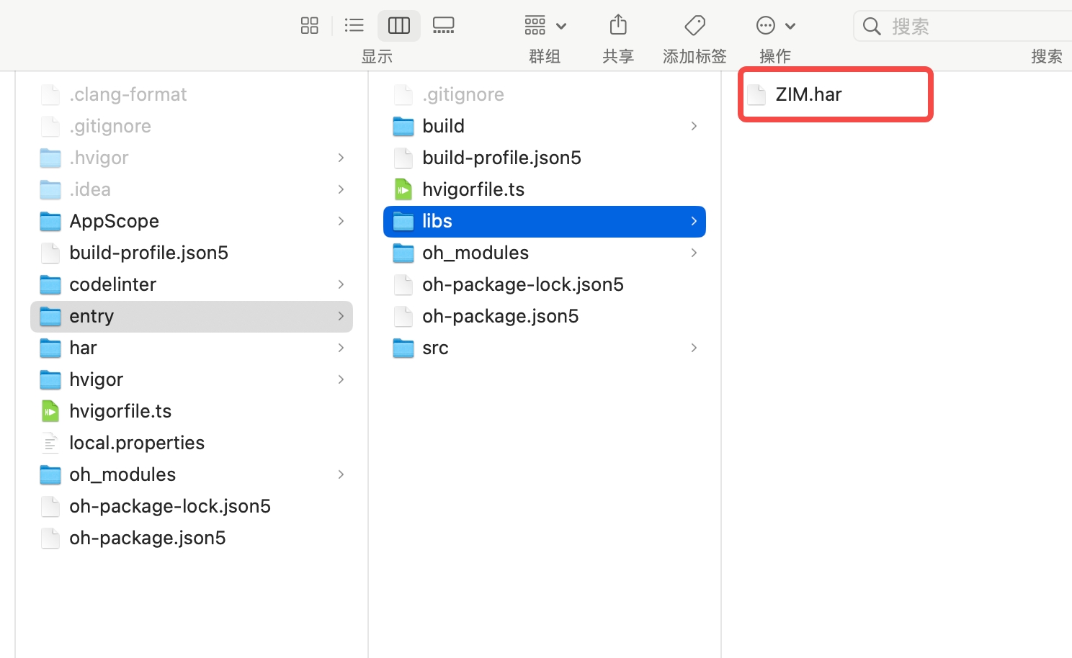This screenshot has height=658, width=1072.
Task: Select the libs folder
Action: (x=545, y=221)
